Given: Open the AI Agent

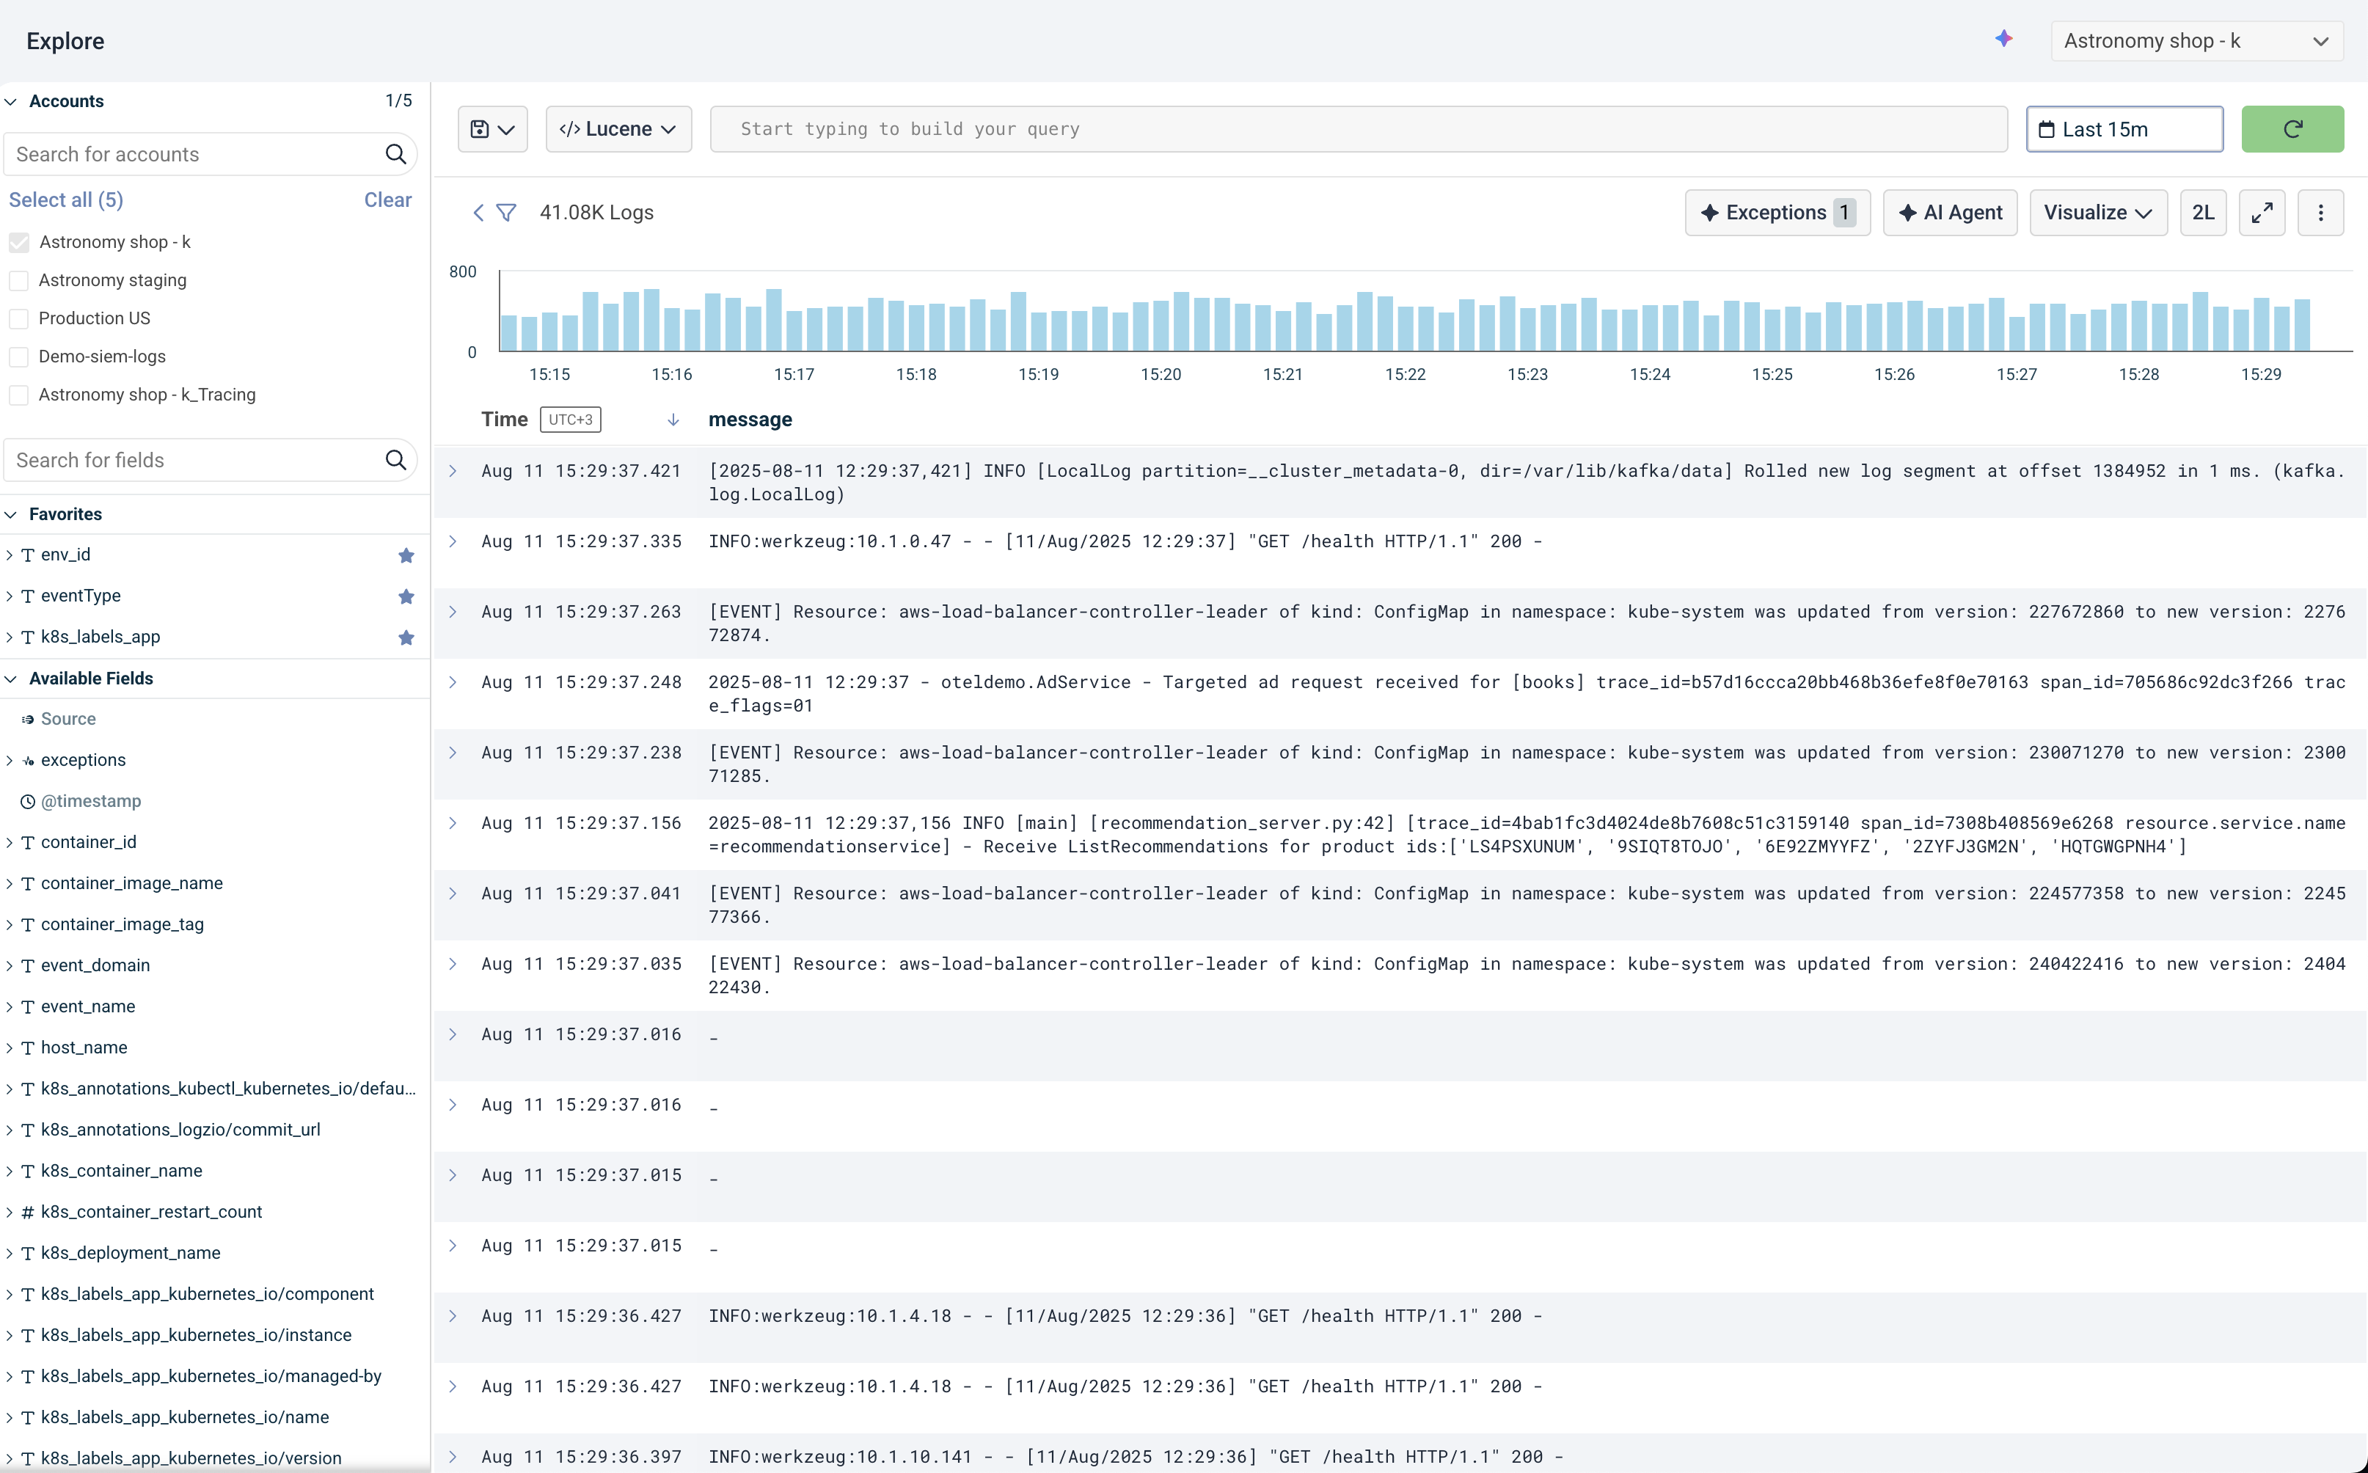Looking at the screenshot, I should (1950, 213).
